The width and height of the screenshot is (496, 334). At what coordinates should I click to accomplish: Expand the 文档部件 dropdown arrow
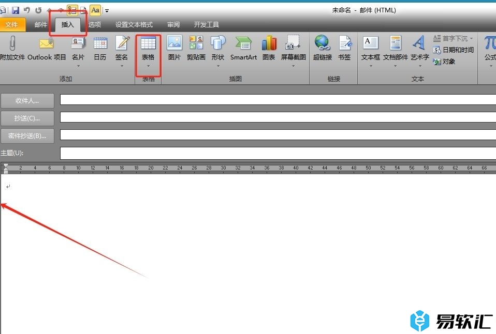(x=396, y=66)
